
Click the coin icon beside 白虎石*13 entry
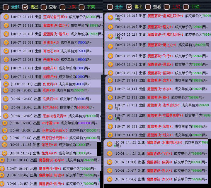(6, 43)
